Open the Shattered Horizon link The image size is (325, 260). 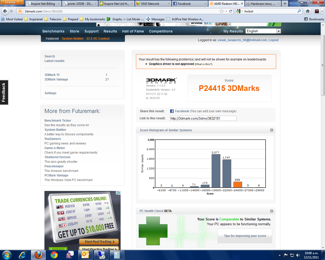pos(57,157)
